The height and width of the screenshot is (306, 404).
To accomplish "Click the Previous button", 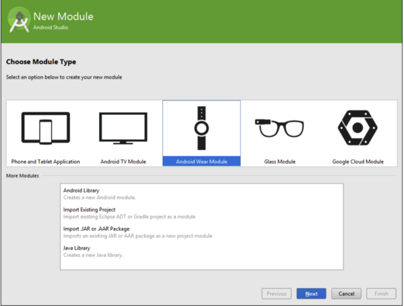I will 277,294.
